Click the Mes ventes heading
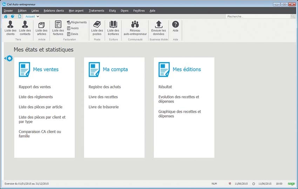The height and width of the screenshot is (189, 298). tap(46, 69)
